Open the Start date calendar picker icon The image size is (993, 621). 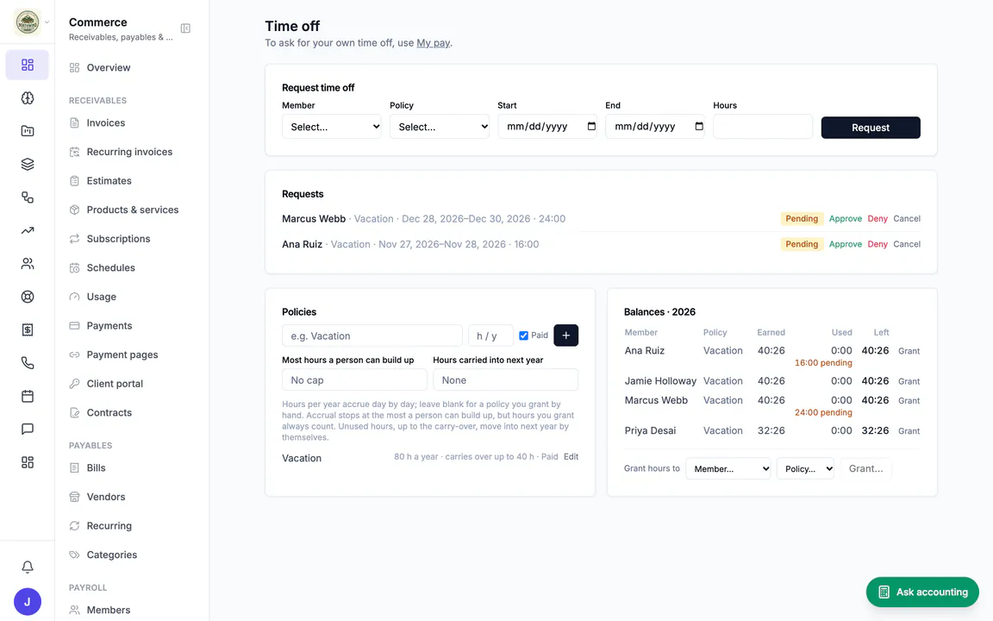591,126
